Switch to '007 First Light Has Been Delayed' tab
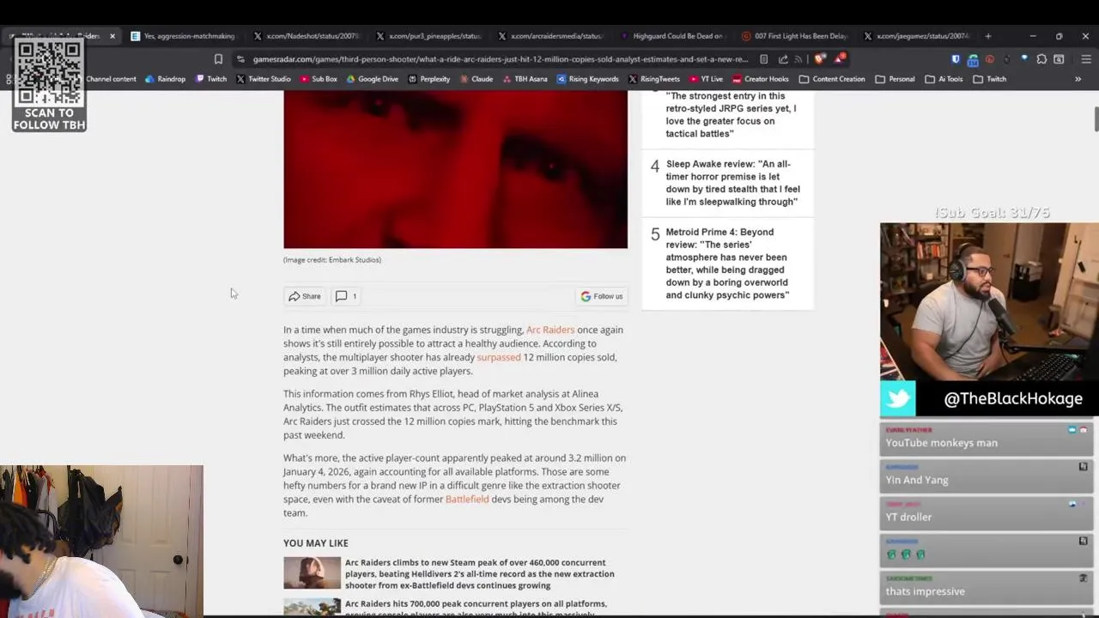This screenshot has width=1099, height=618. pyautogui.click(x=794, y=36)
